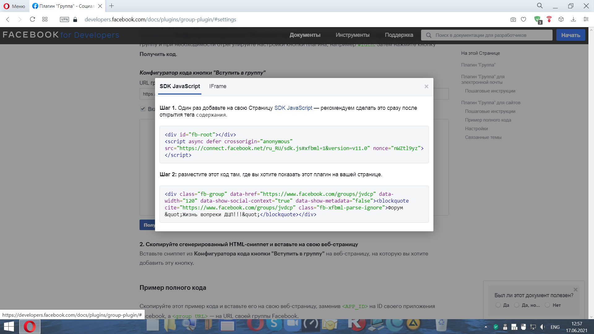The image size is (594, 334).
Task: Go forward to next page
Action: [20, 19]
